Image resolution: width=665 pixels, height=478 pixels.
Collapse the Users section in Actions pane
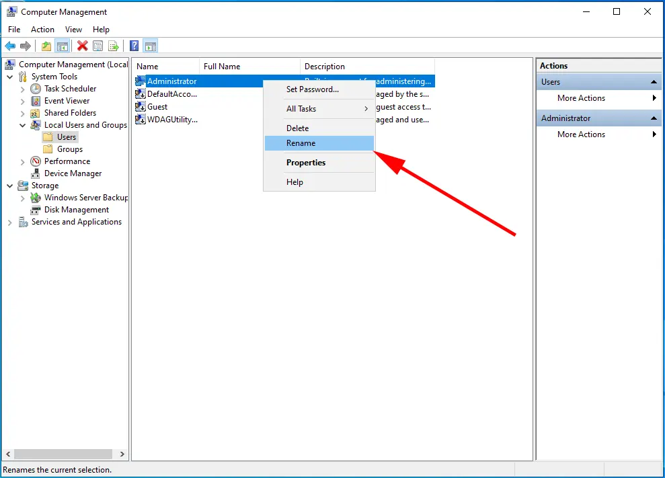pos(654,82)
